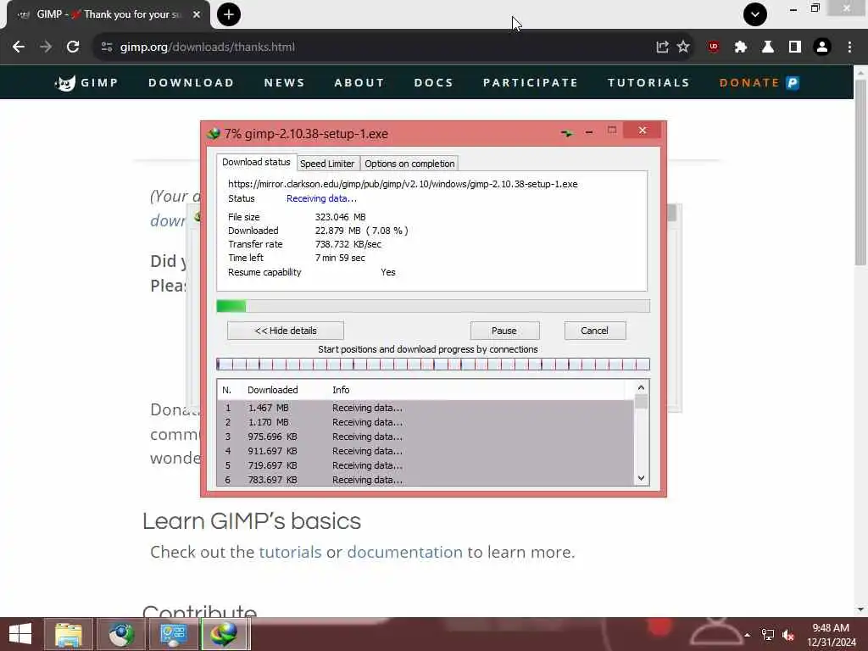Open the taskbar clock showing 9:48 AM
This screenshot has width=868, height=651.
pyautogui.click(x=831, y=635)
